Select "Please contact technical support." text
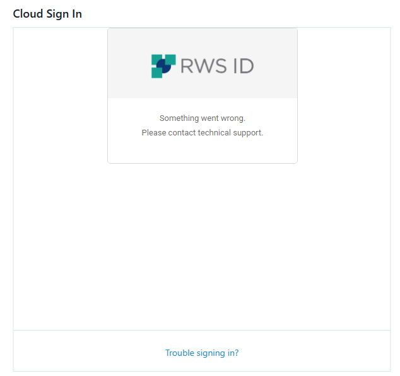400x376 pixels. click(x=203, y=133)
